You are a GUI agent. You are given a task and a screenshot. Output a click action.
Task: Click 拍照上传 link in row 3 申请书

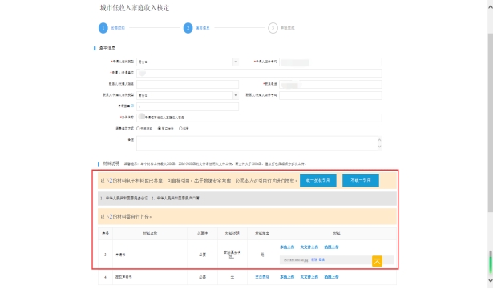[331, 247]
